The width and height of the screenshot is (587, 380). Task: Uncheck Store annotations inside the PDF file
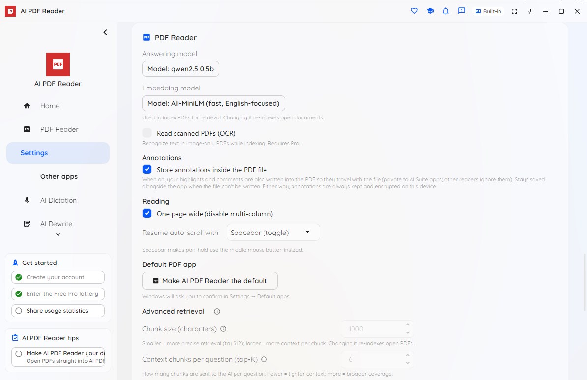147,169
